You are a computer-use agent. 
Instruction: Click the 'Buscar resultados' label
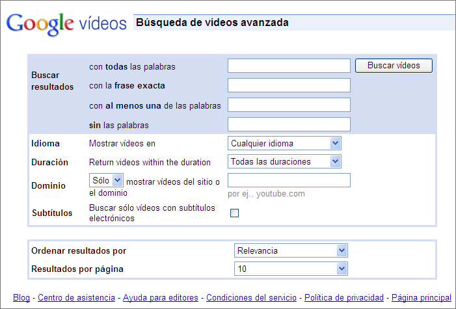click(x=52, y=81)
